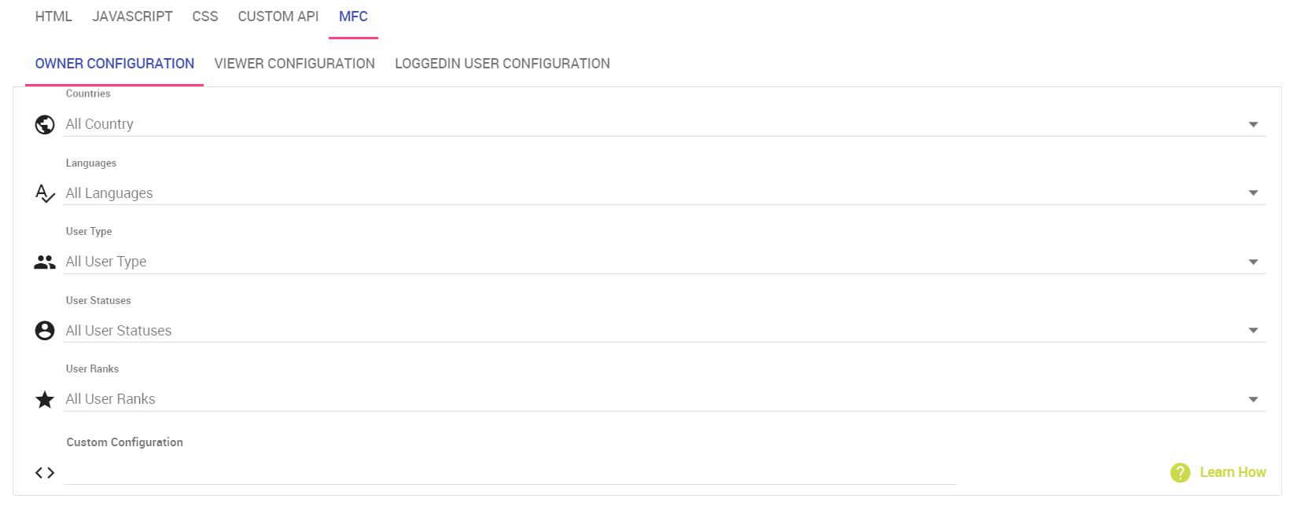1293x506 pixels.
Task: Open the CUSTOM API tab
Action: pyautogui.click(x=278, y=16)
